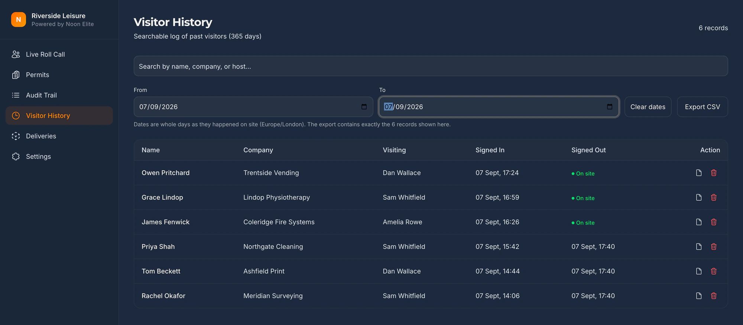Click Coleridge Fire Systems company cell

(279, 222)
